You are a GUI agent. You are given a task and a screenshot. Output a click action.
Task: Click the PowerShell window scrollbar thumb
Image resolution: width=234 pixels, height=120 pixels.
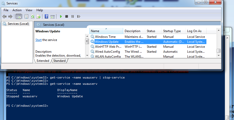click(227, 118)
